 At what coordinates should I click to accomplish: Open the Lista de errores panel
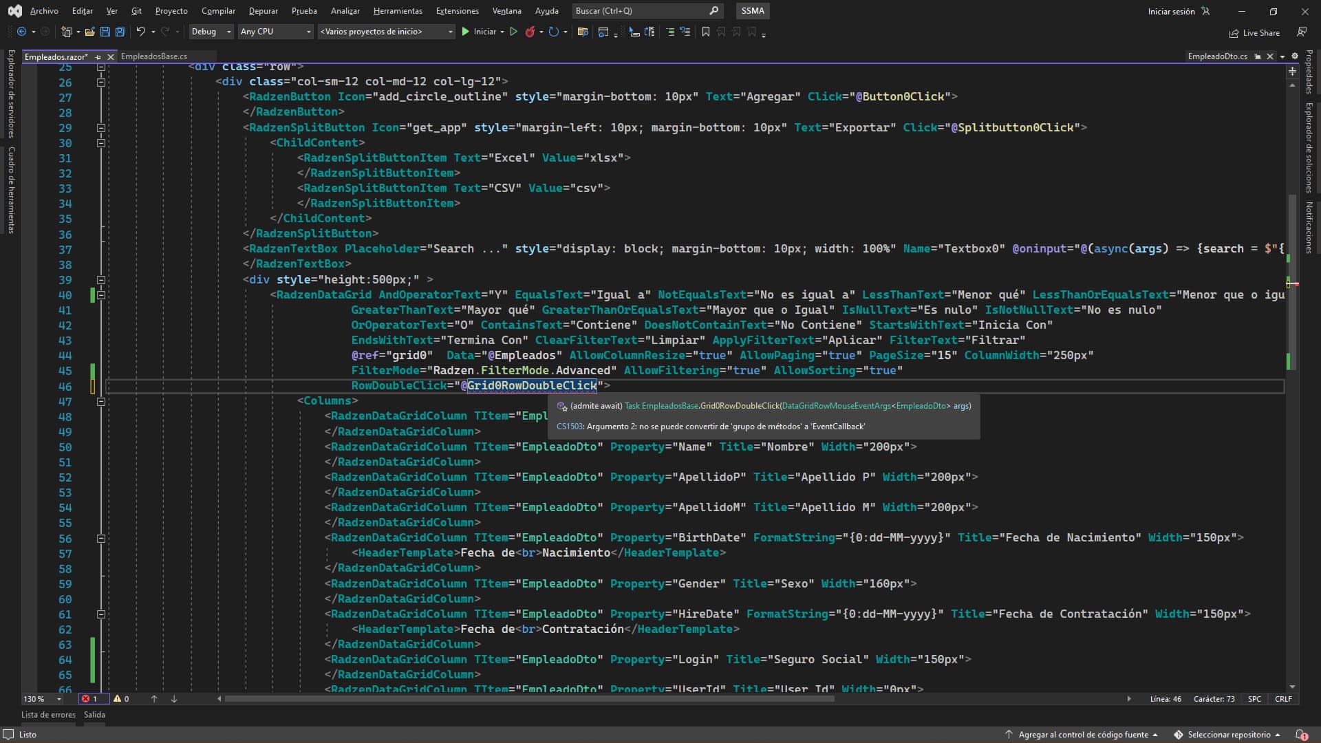pyautogui.click(x=48, y=715)
